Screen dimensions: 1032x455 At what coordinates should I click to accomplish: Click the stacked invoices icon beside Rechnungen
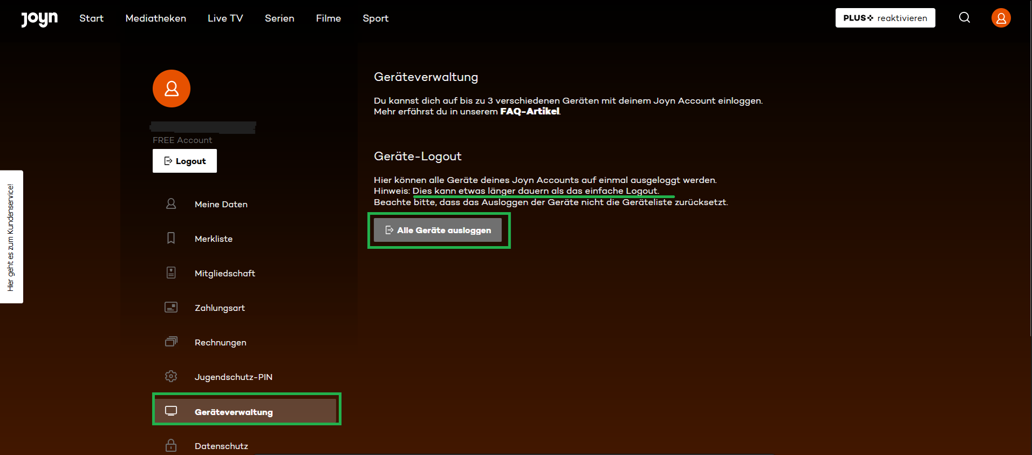(171, 342)
